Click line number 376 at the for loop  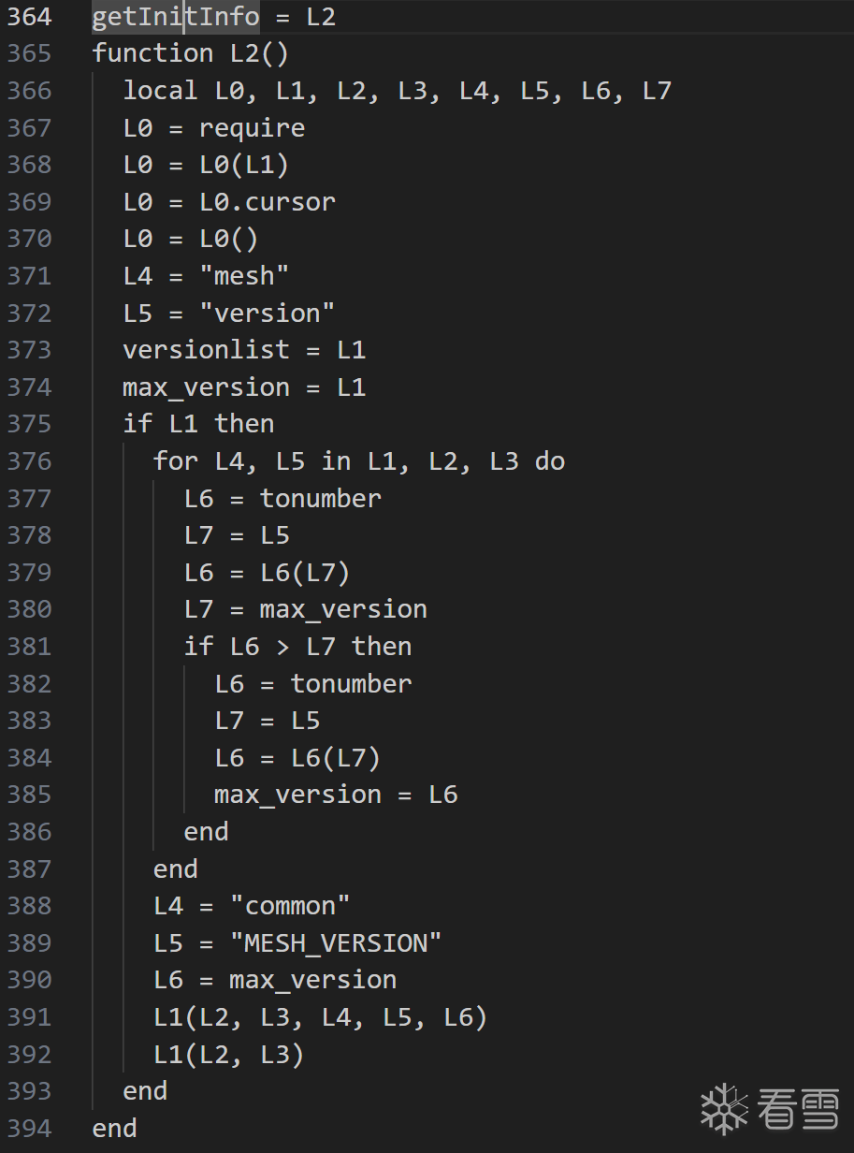pos(30,461)
